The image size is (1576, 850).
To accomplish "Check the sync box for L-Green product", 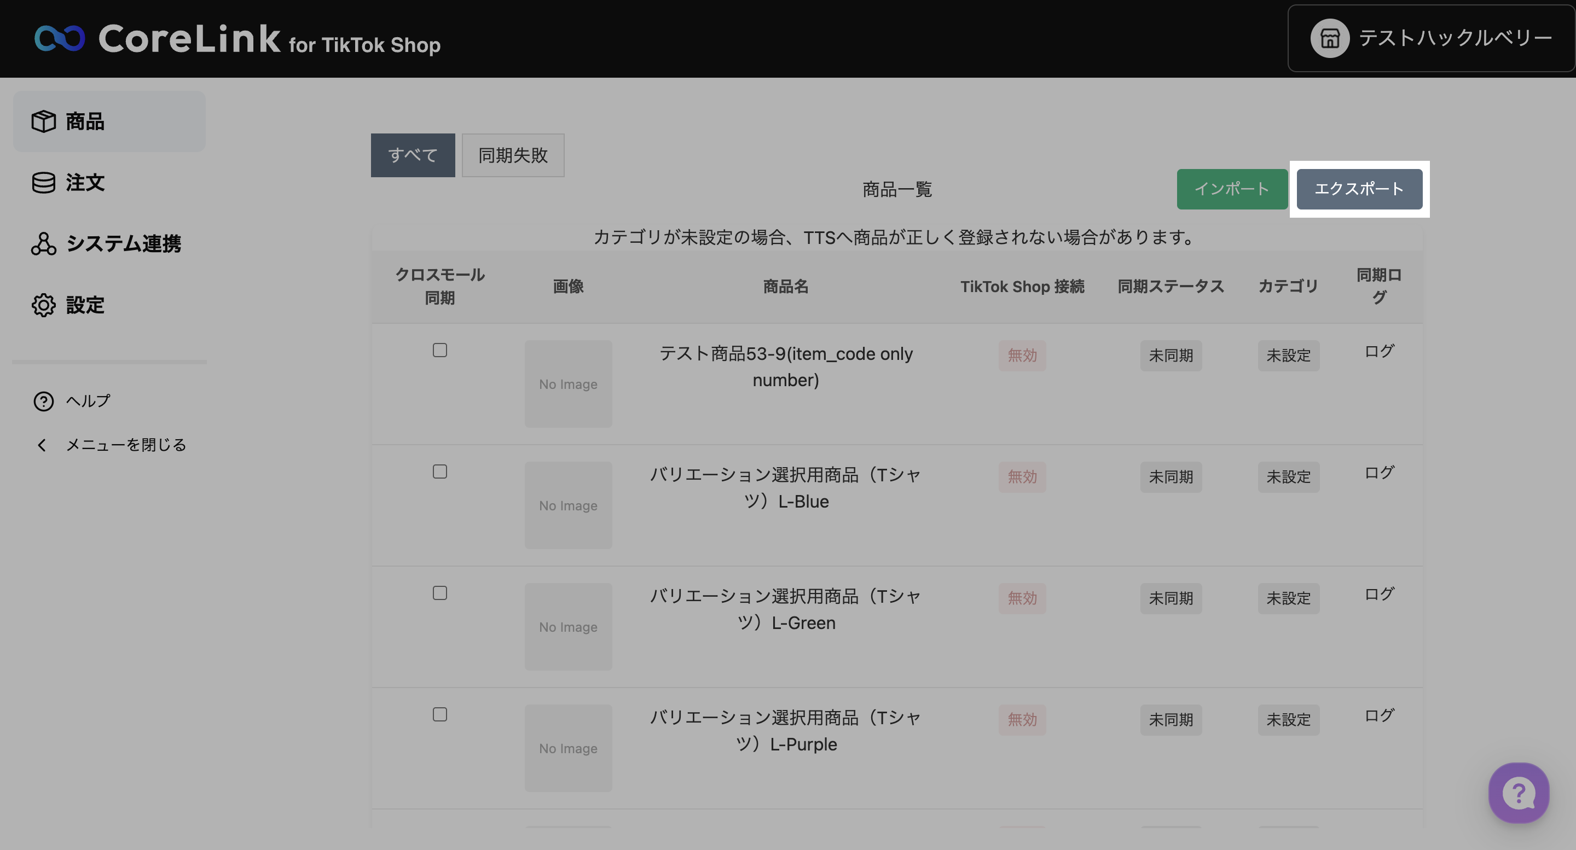I will (439, 593).
